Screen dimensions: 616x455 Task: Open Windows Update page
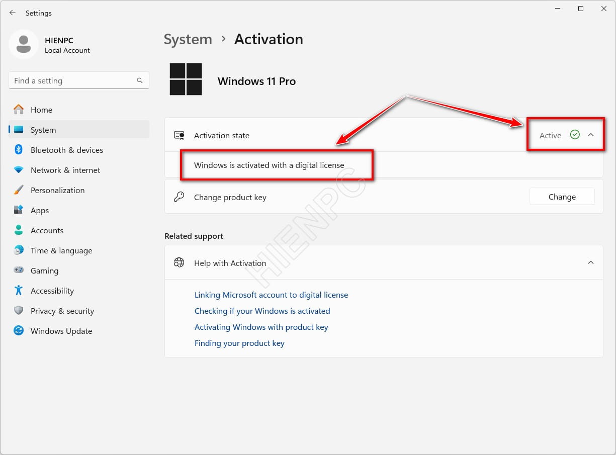[79, 331]
